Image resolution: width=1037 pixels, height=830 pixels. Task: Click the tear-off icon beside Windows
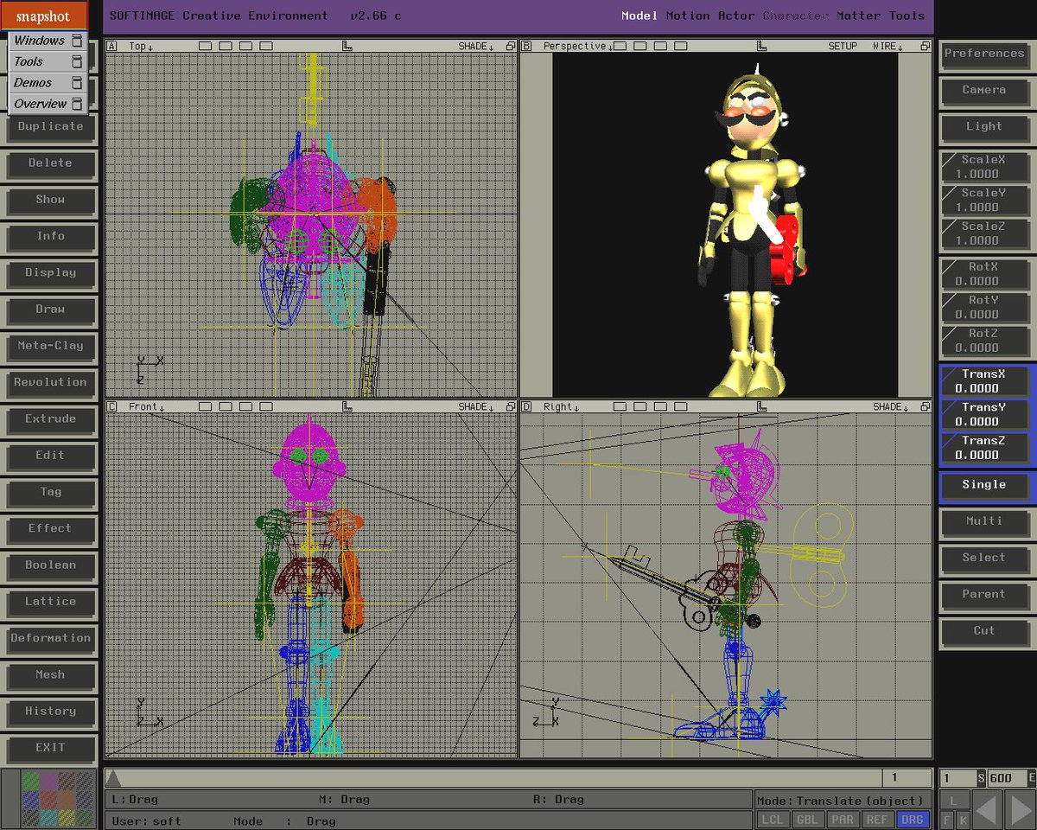pos(77,41)
